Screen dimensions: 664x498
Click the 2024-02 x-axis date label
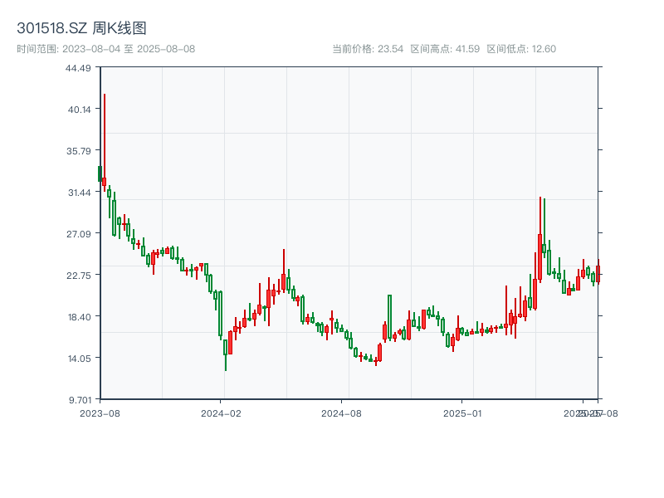coord(221,413)
